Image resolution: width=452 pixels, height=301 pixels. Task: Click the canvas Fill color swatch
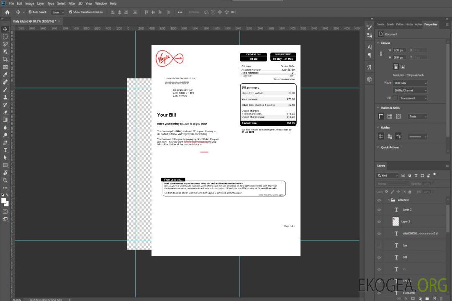[x=395, y=98]
